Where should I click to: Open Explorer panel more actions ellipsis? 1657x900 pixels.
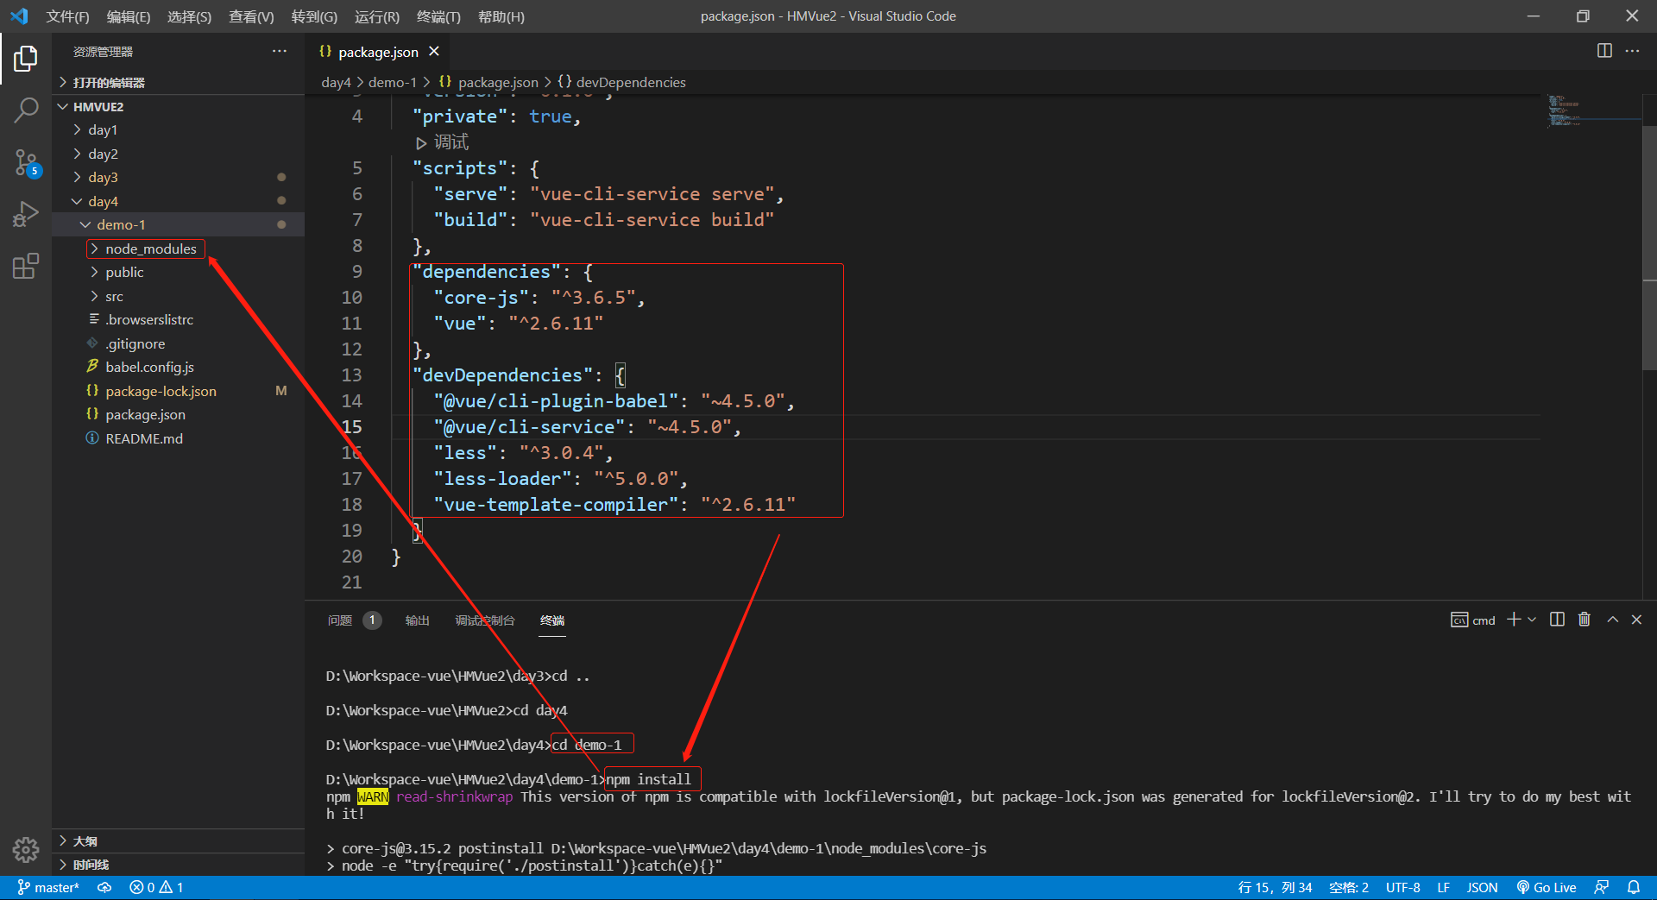point(280,52)
